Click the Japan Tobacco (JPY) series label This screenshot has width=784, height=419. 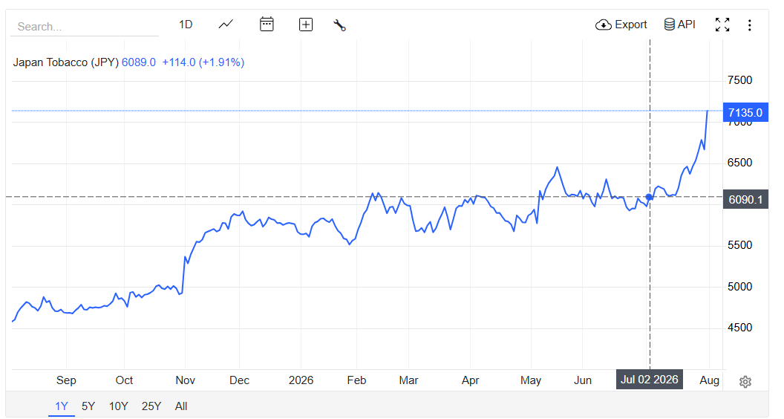65,62
